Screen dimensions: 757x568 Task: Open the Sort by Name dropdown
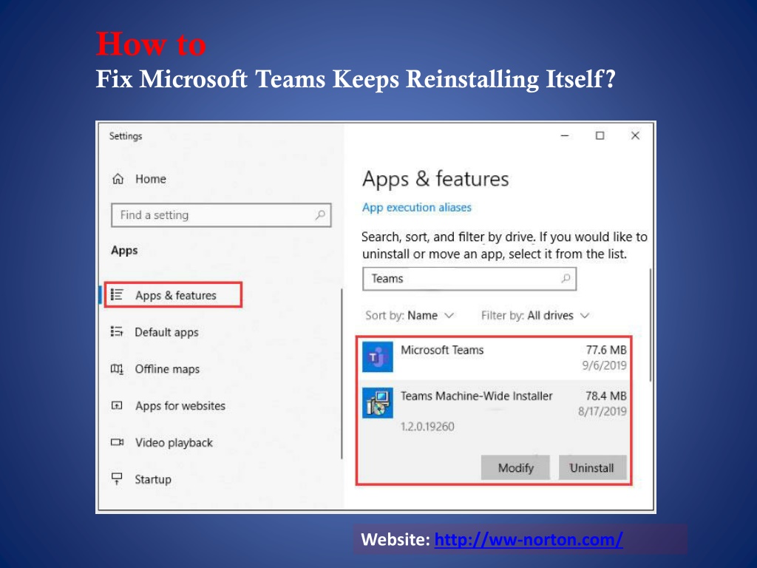410,315
